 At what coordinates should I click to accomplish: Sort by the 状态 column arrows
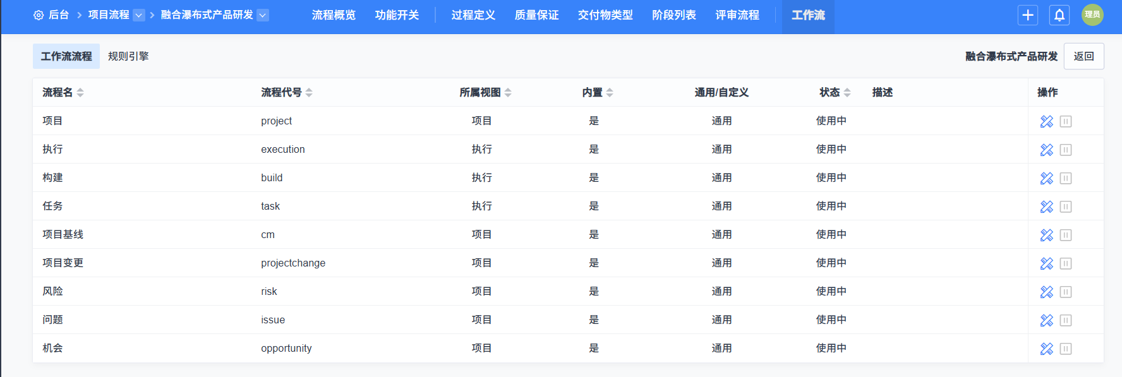pyautogui.click(x=847, y=93)
